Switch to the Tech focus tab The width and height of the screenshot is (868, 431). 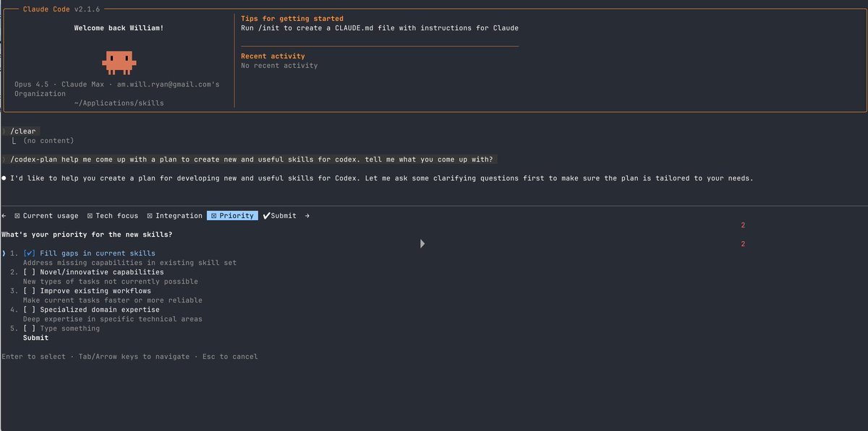[x=112, y=216]
